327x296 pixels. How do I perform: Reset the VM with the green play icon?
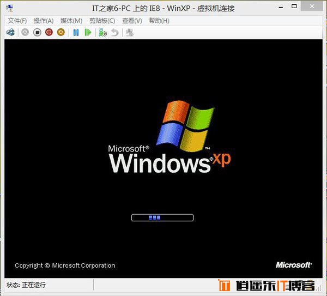(x=88, y=33)
